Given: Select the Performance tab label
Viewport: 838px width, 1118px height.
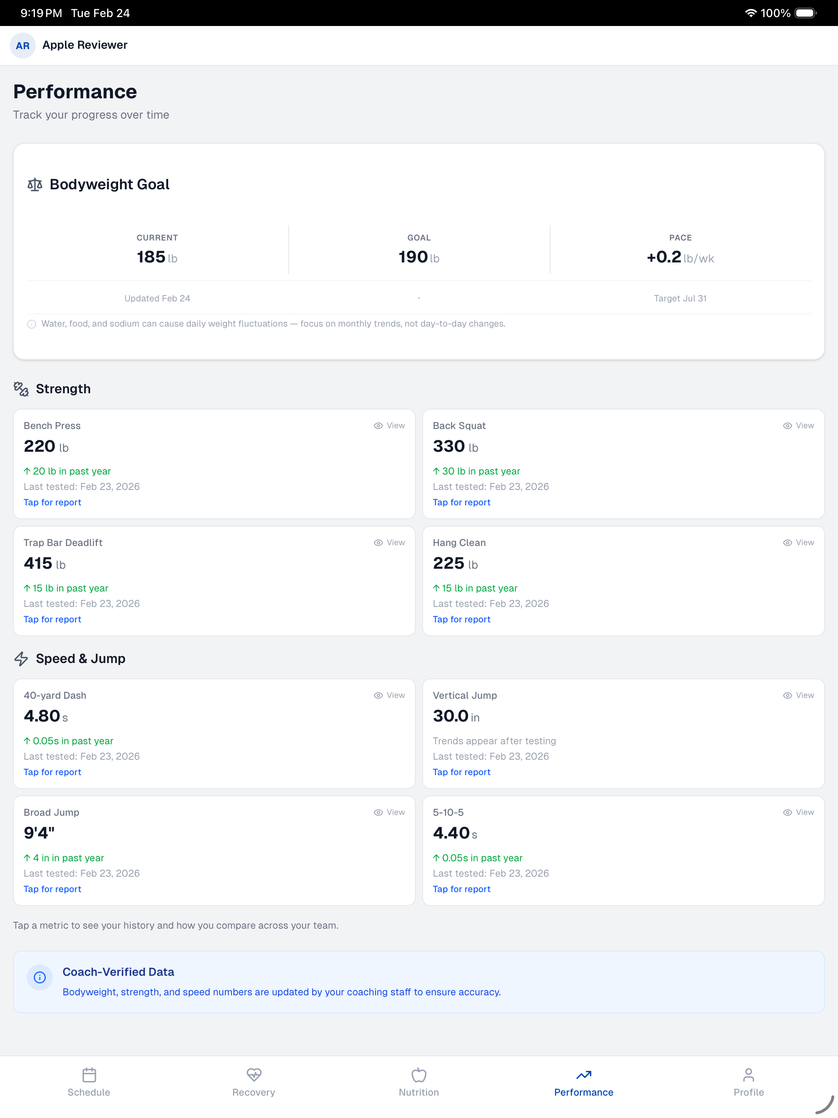Looking at the screenshot, I should coord(584,1092).
